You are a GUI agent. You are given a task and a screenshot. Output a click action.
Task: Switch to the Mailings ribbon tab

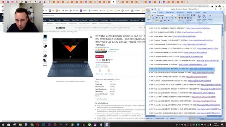tap(189, 12)
